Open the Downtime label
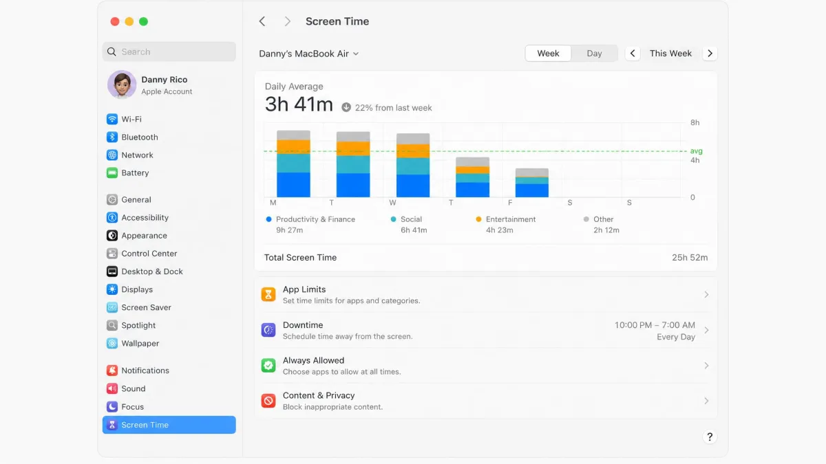826x464 pixels. click(x=303, y=325)
